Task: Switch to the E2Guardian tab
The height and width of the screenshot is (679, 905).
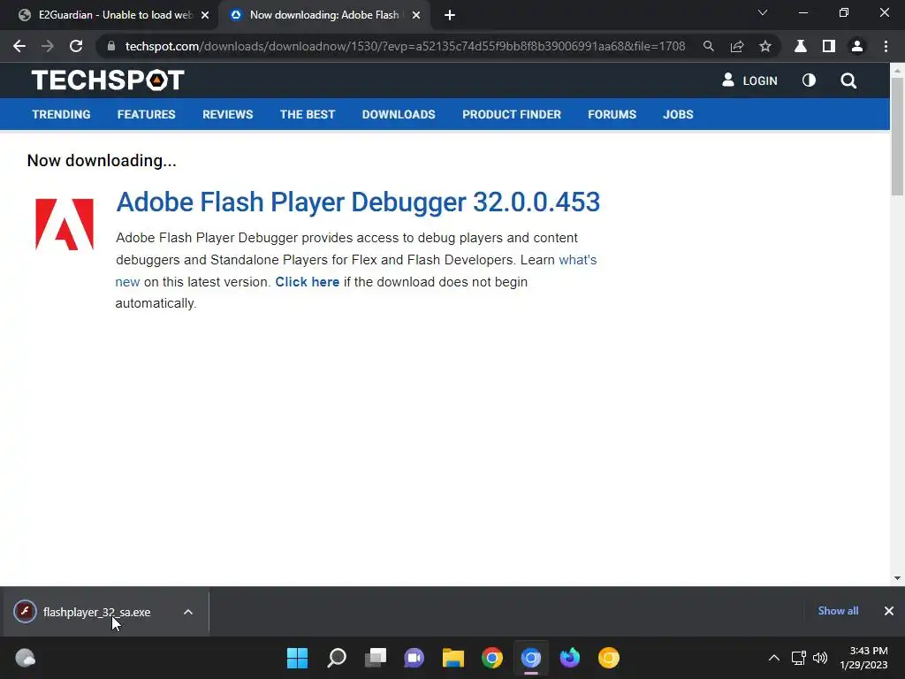Action: pos(109,15)
